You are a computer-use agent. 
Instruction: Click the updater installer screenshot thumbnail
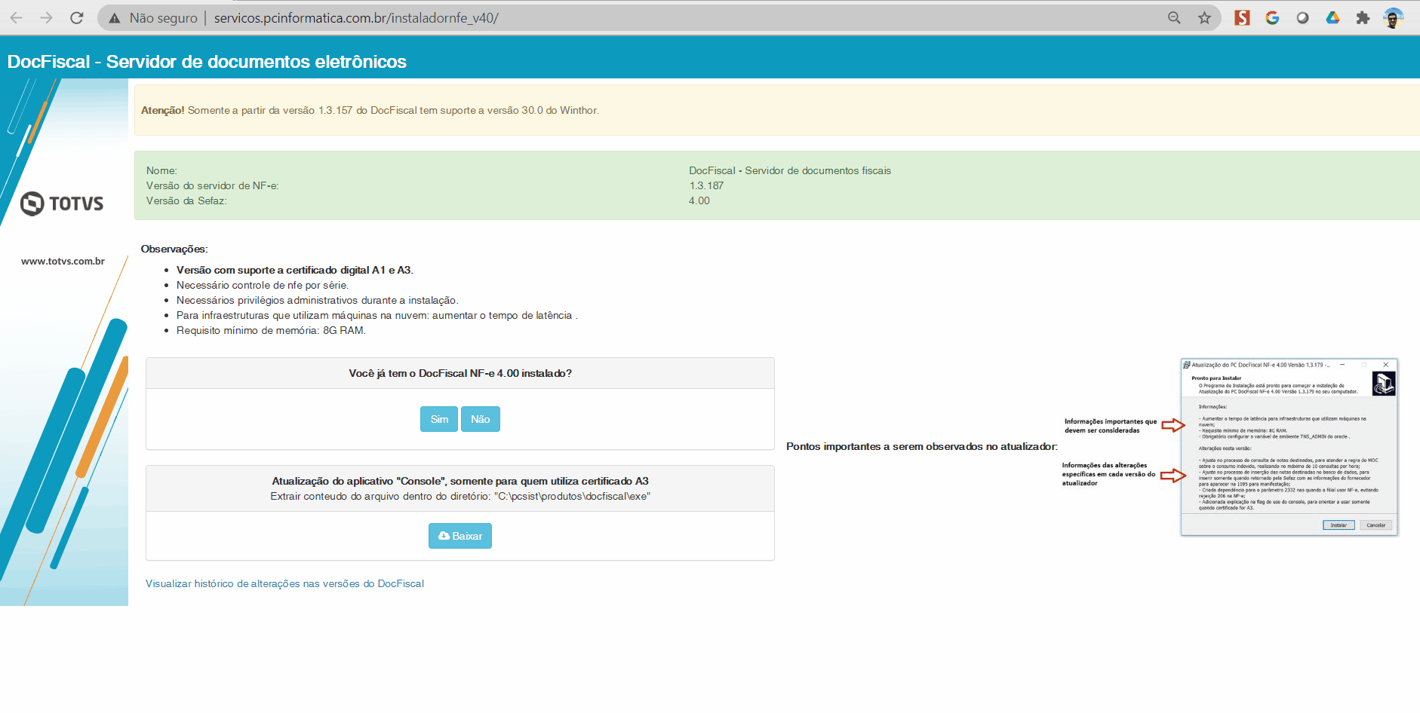1289,447
